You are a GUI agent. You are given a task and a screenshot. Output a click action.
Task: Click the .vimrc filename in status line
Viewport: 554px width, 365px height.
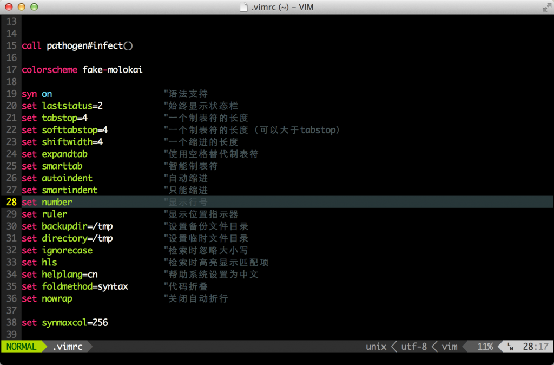(68, 347)
